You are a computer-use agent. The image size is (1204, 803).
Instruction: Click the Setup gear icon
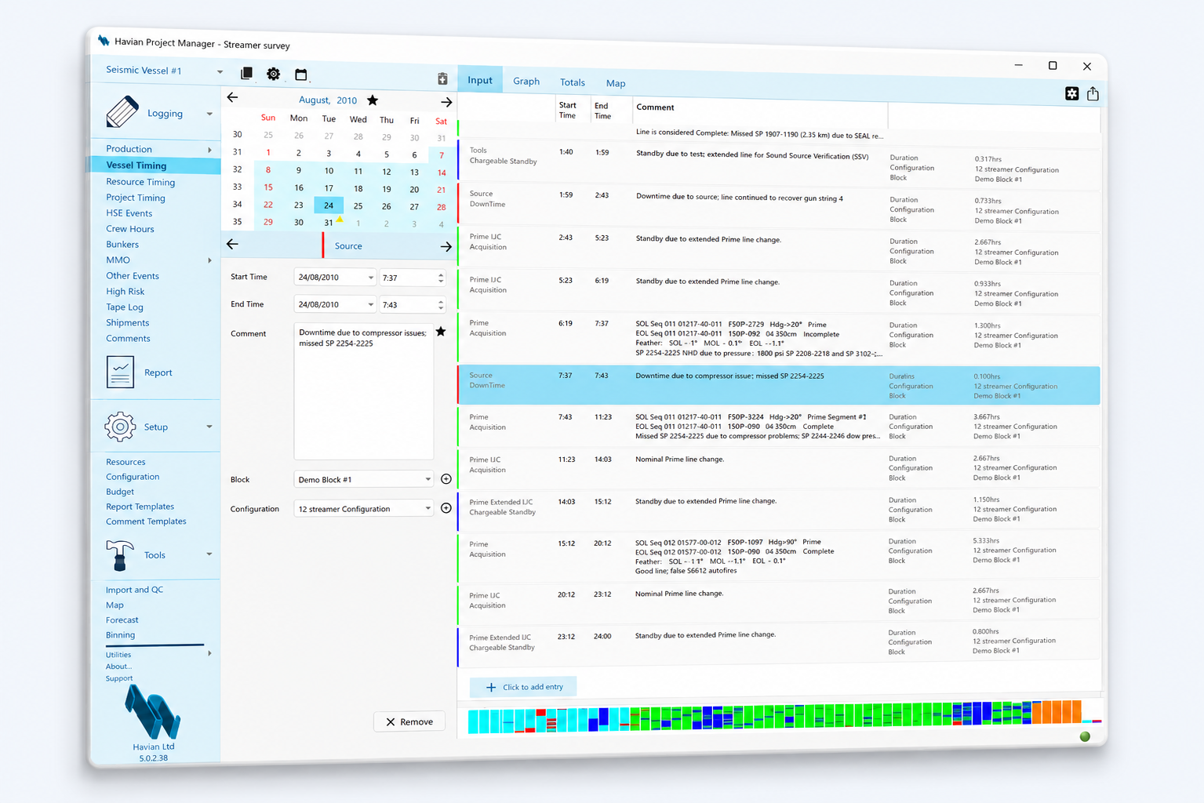[120, 427]
